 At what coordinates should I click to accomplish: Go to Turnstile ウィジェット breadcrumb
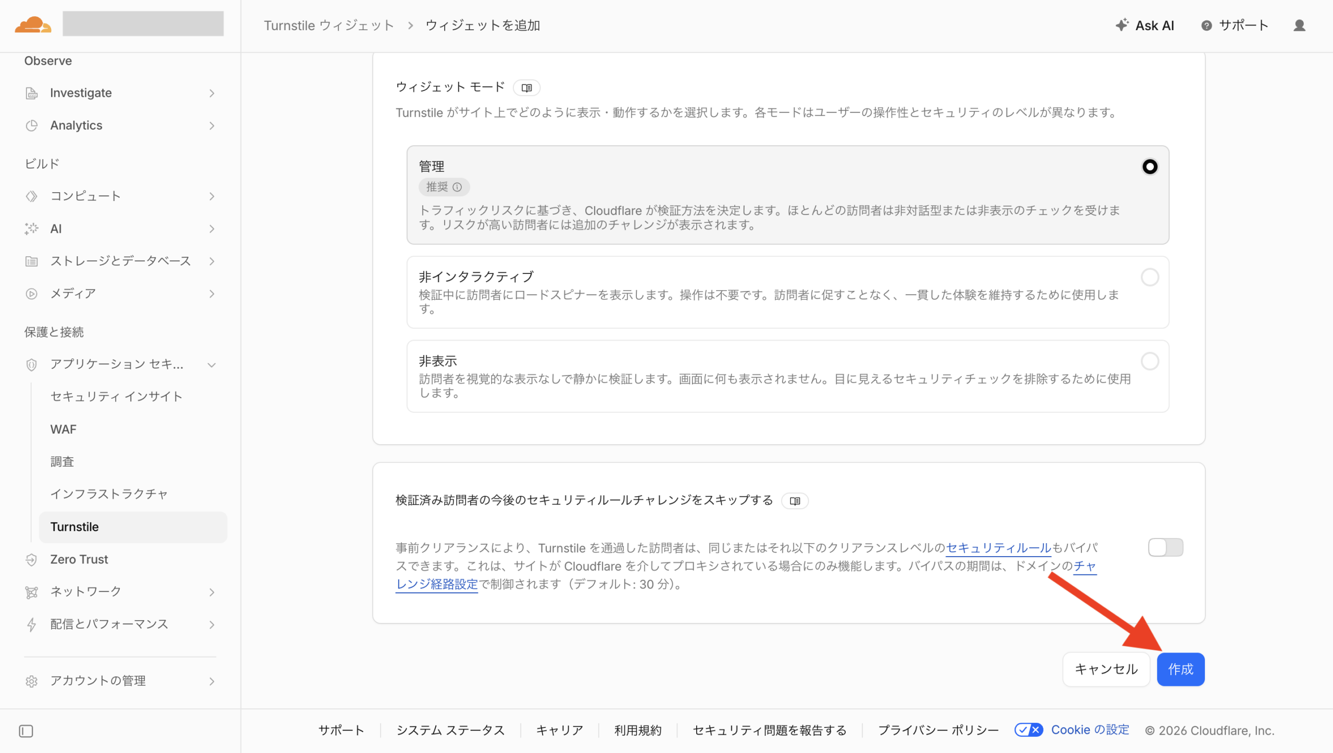pos(329,26)
